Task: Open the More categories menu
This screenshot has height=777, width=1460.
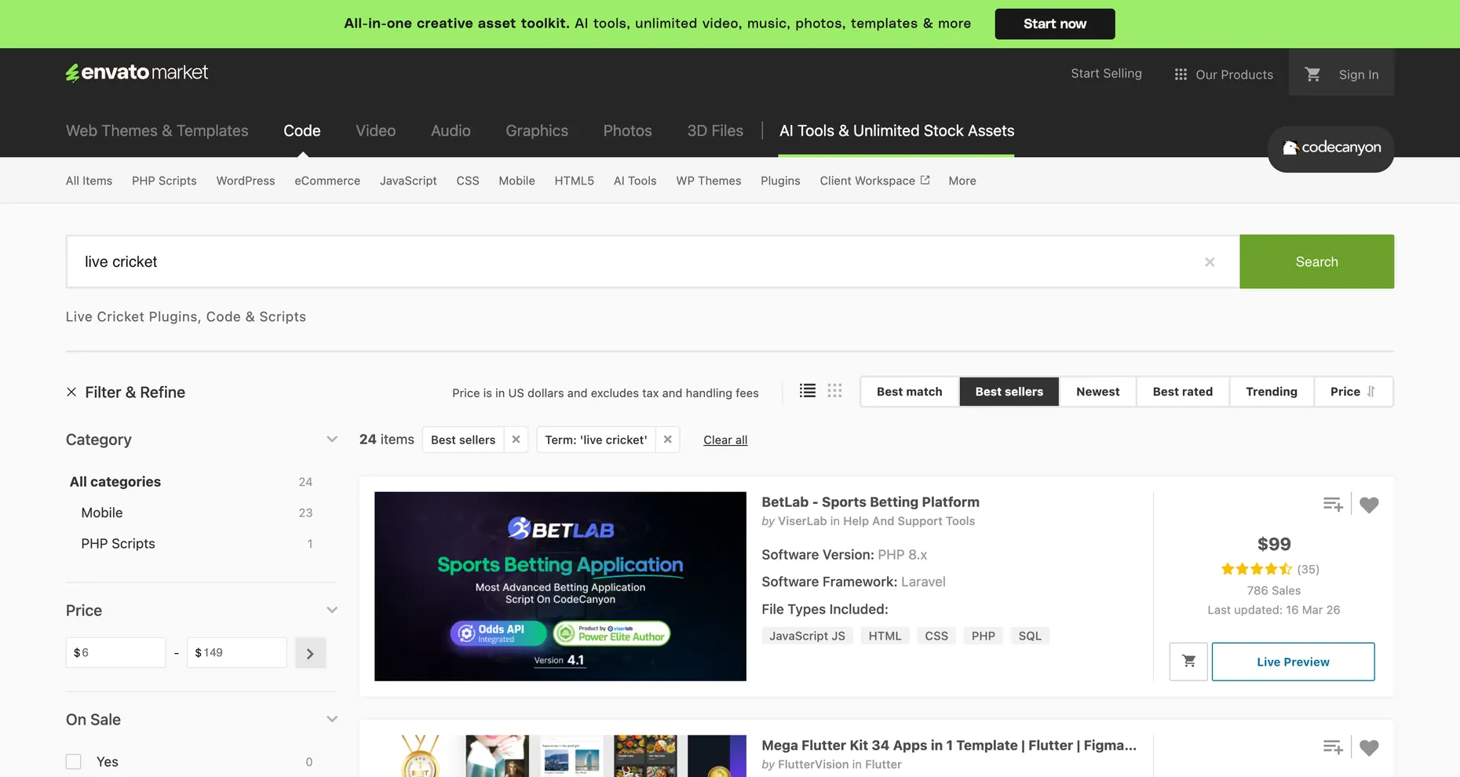Action: [962, 181]
